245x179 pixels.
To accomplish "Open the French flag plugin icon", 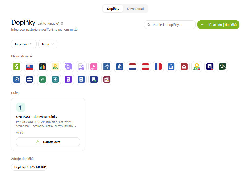I will (x=158, y=67).
